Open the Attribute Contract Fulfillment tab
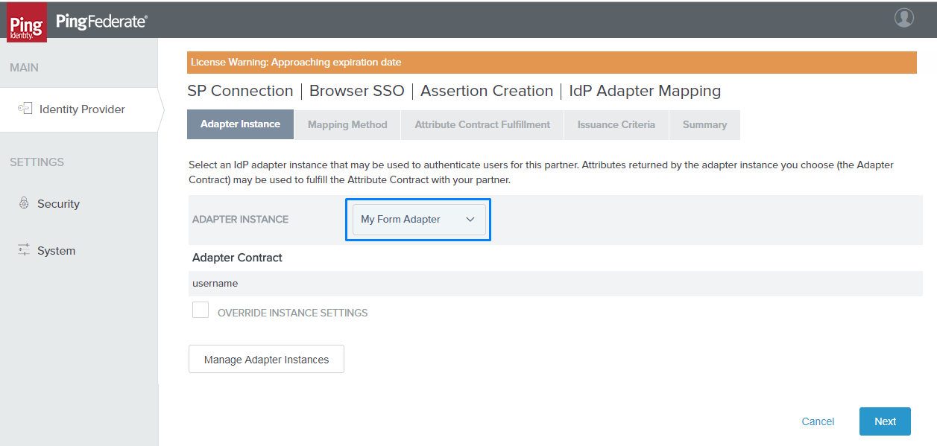The image size is (937, 446). tap(482, 125)
